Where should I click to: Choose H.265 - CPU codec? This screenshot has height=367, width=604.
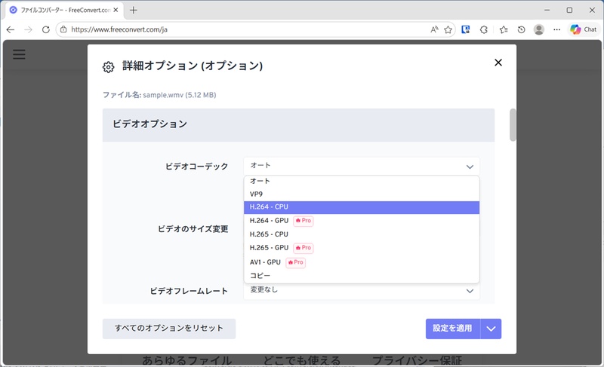click(362, 234)
